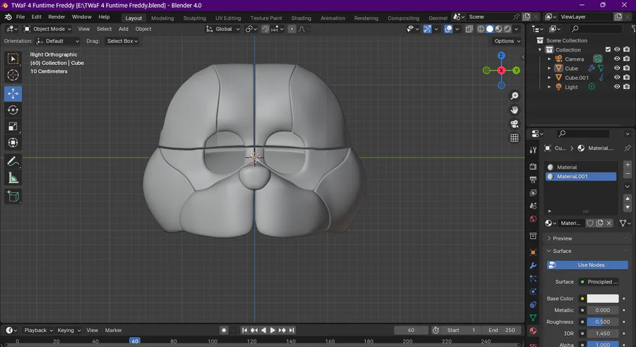Toggle camera view in viewport
Viewport: 636px width, 347px height.
point(514,124)
